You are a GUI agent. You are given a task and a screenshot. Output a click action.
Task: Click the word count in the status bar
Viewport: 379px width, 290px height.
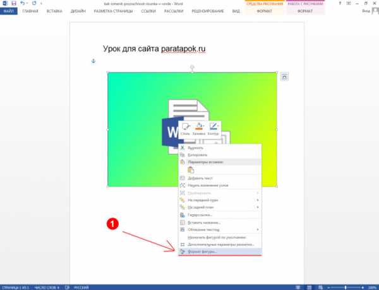click(47, 287)
